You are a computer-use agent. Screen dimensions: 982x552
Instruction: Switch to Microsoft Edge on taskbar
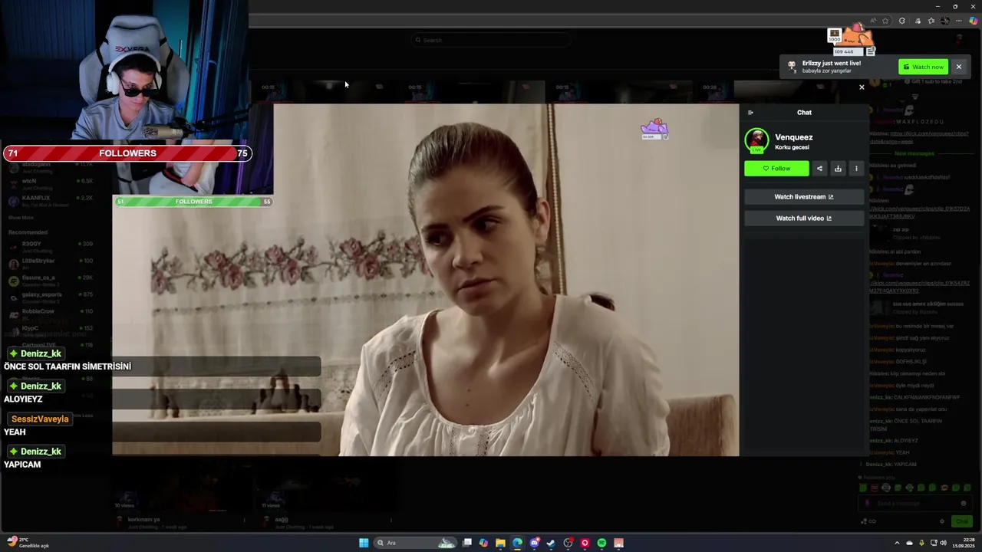tap(517, 543)
